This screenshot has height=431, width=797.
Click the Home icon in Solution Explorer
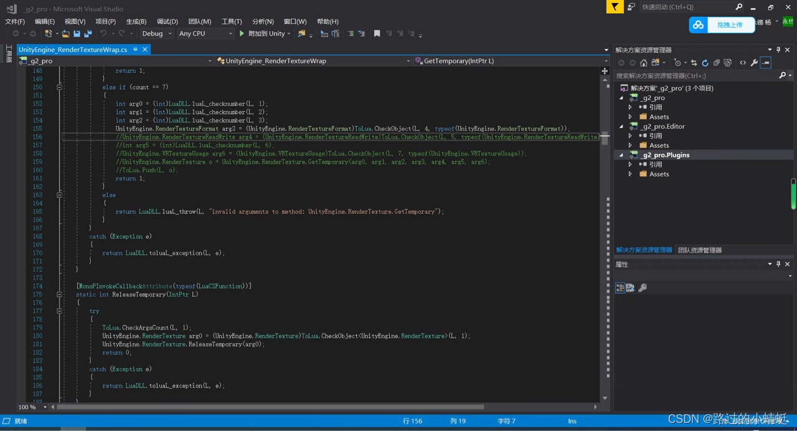click(644, 63)
